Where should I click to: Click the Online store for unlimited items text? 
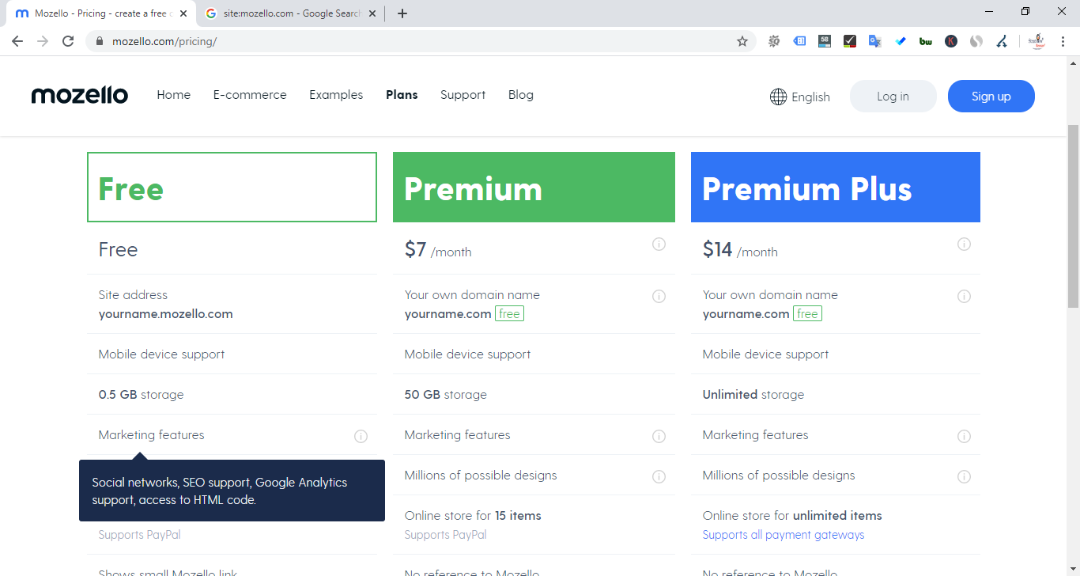coord(792,516)
